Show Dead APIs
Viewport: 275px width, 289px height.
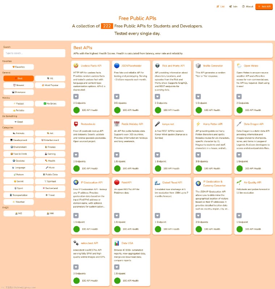coord(19,122)
